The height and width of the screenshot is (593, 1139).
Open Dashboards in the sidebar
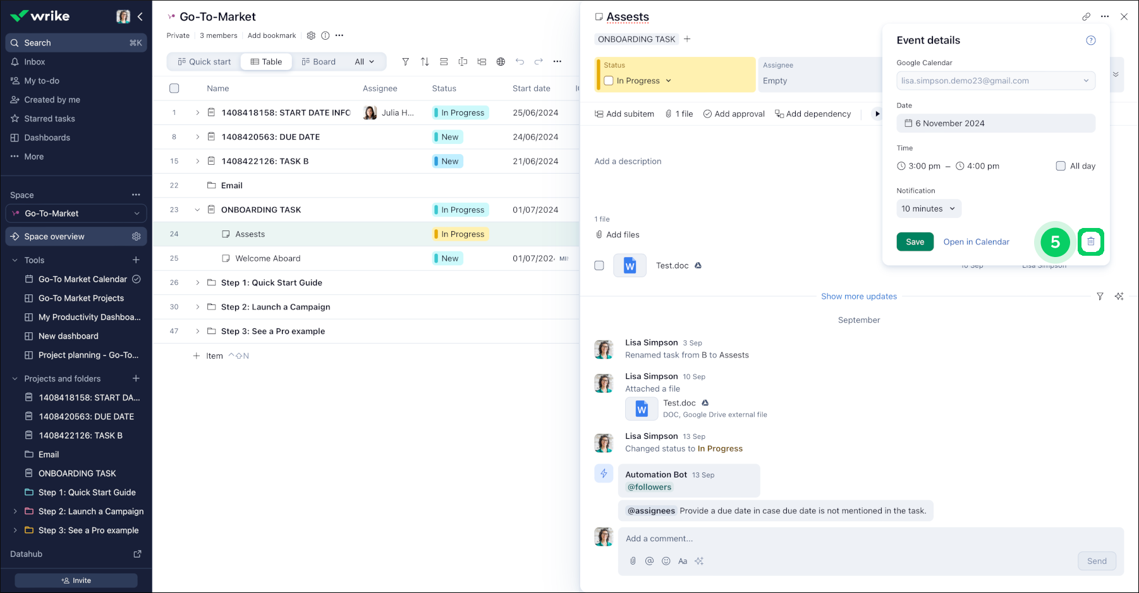[x=47, y=138]
